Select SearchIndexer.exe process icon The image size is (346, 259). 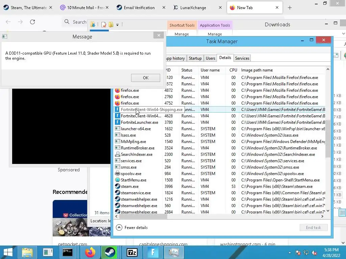click(117, 154)
